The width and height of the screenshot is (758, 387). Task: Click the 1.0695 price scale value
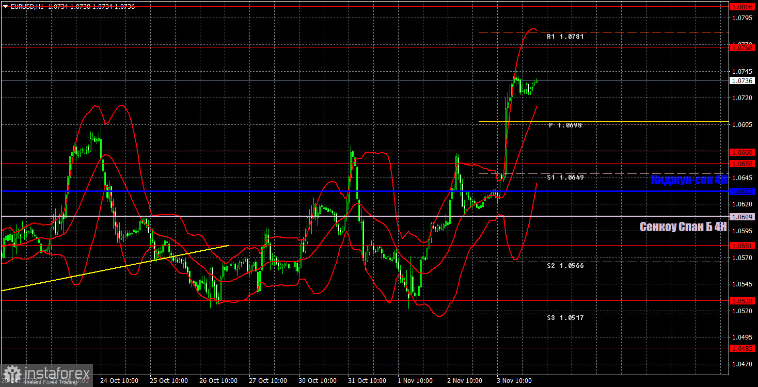743,124
